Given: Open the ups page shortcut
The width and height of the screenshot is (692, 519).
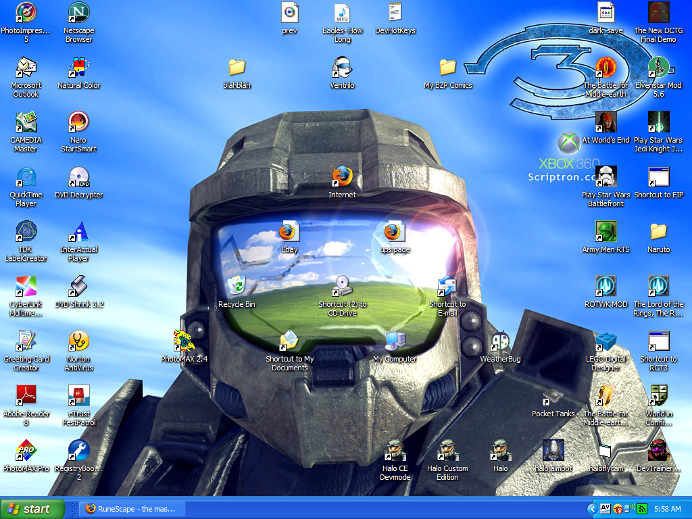Looking at the screenshot, I should pos(395,232).
